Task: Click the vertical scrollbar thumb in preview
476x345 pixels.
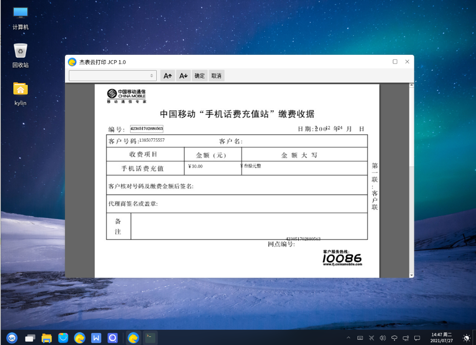Action: 411,127
